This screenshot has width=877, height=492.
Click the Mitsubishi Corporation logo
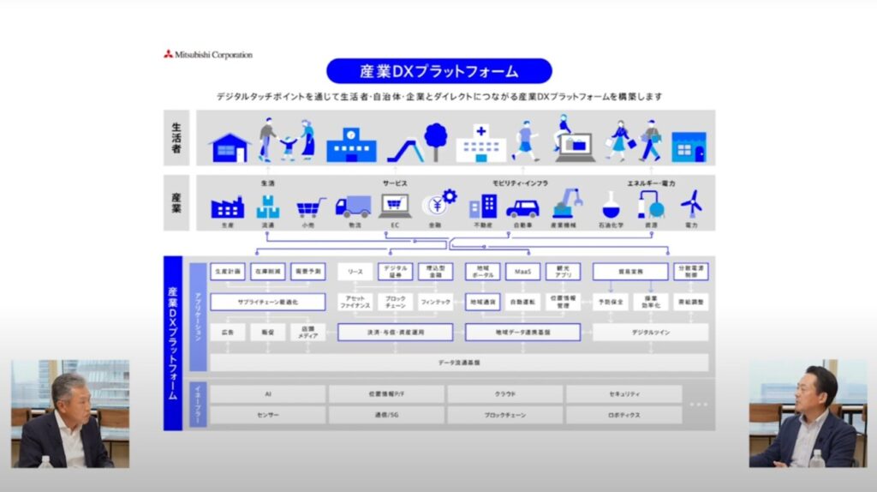[x=208, y=55]
